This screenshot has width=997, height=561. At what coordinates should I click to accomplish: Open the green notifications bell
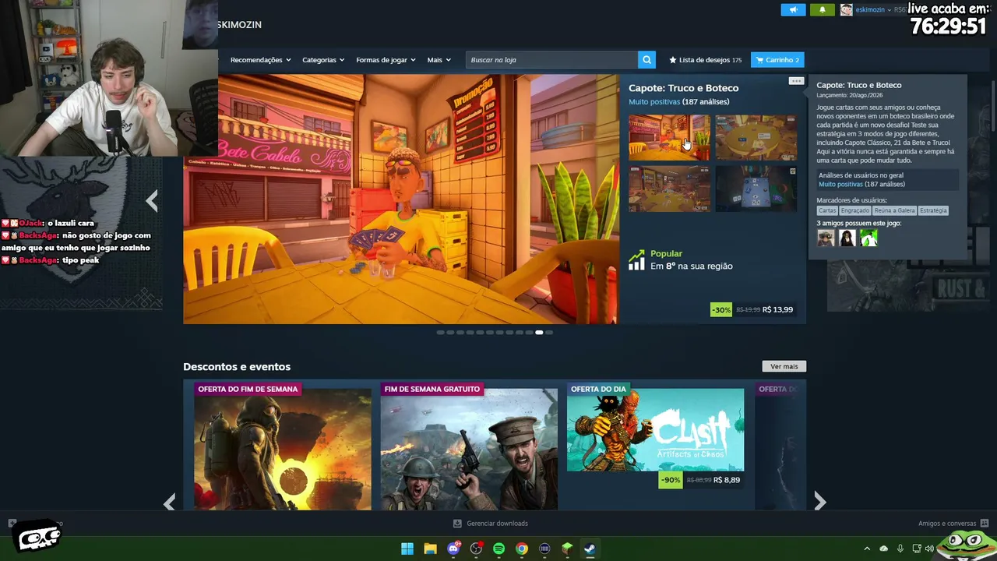point(823,10)
